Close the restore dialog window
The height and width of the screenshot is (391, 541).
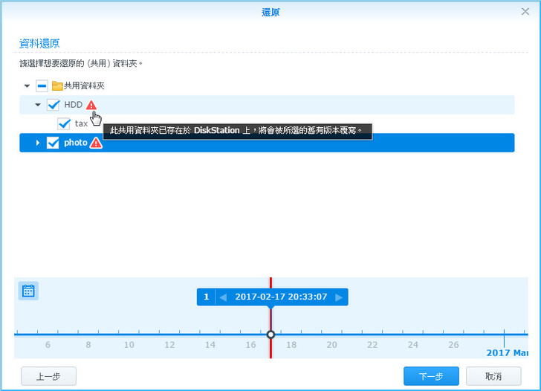coord(525,12)
